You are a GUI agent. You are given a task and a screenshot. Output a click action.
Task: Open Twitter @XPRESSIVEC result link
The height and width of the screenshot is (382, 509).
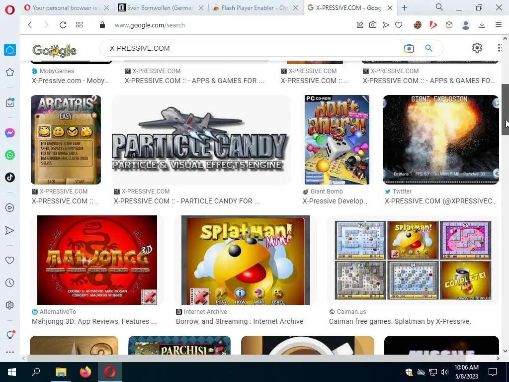440,201
